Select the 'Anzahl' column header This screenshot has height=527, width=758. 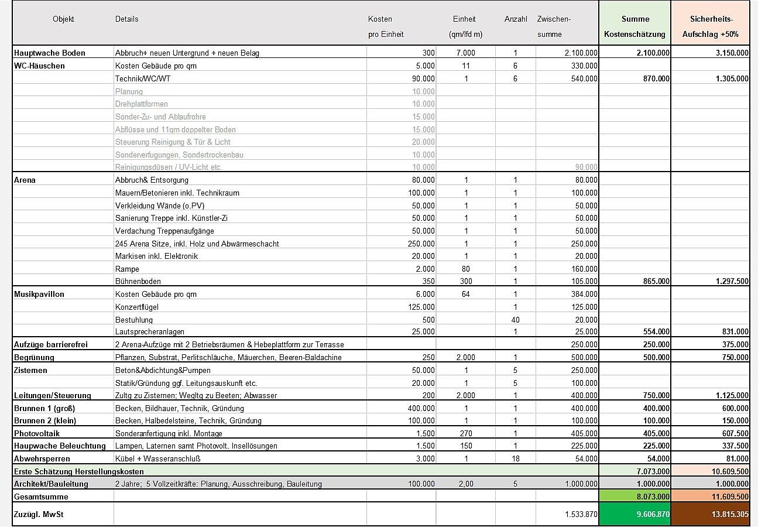pyautogui.click(x=515, y=19)
